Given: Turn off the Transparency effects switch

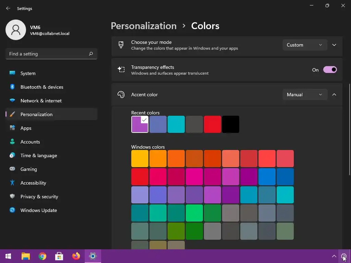Looking at the screenshot, I should [330, 70].
